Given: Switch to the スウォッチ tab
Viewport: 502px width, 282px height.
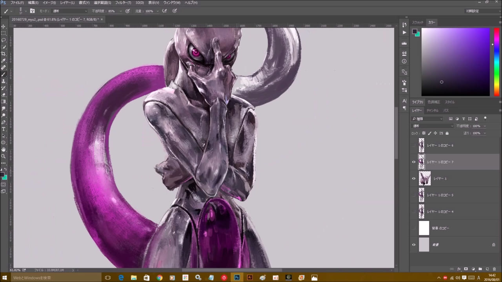Looking at the screenshot, I should point(417,22).
